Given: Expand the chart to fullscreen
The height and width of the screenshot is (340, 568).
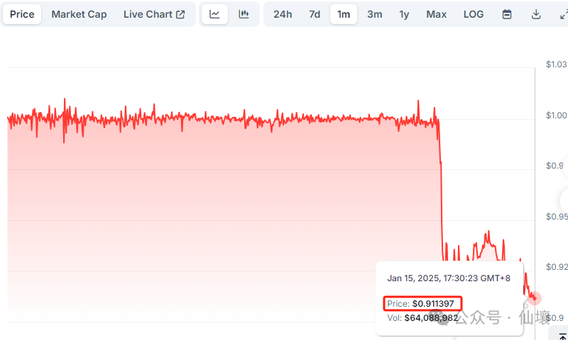Looking at the screenshot, I should (562, 14).
